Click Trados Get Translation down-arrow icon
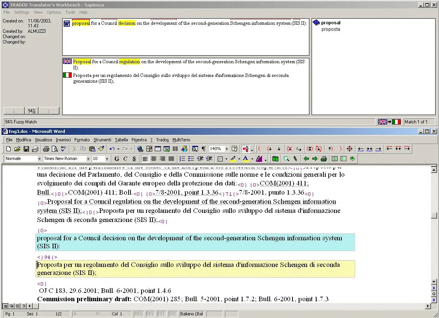This screenshot has height=318, width=439. (x=279, y=149)
